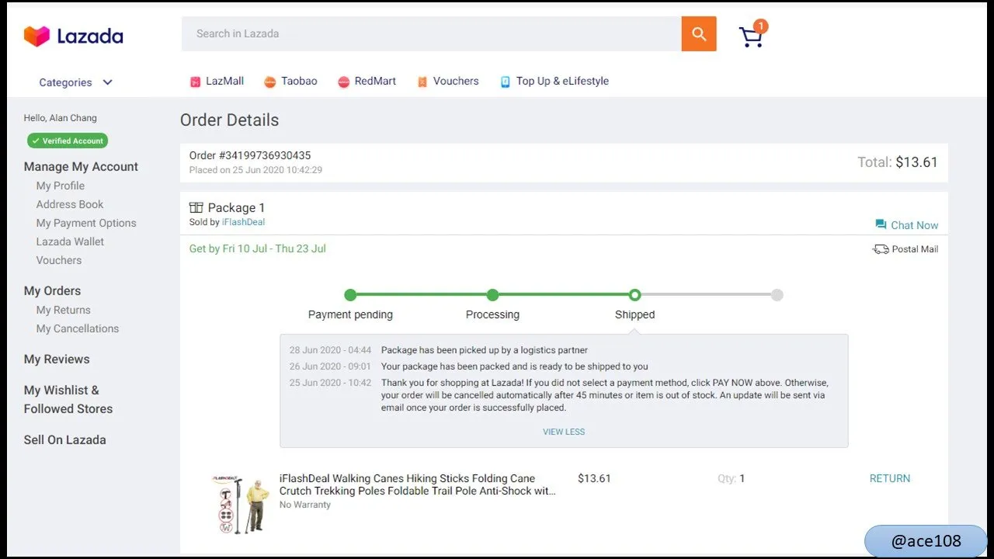994x559 pixels.
Task: Open My Payment Options
Action: point(86,223)
